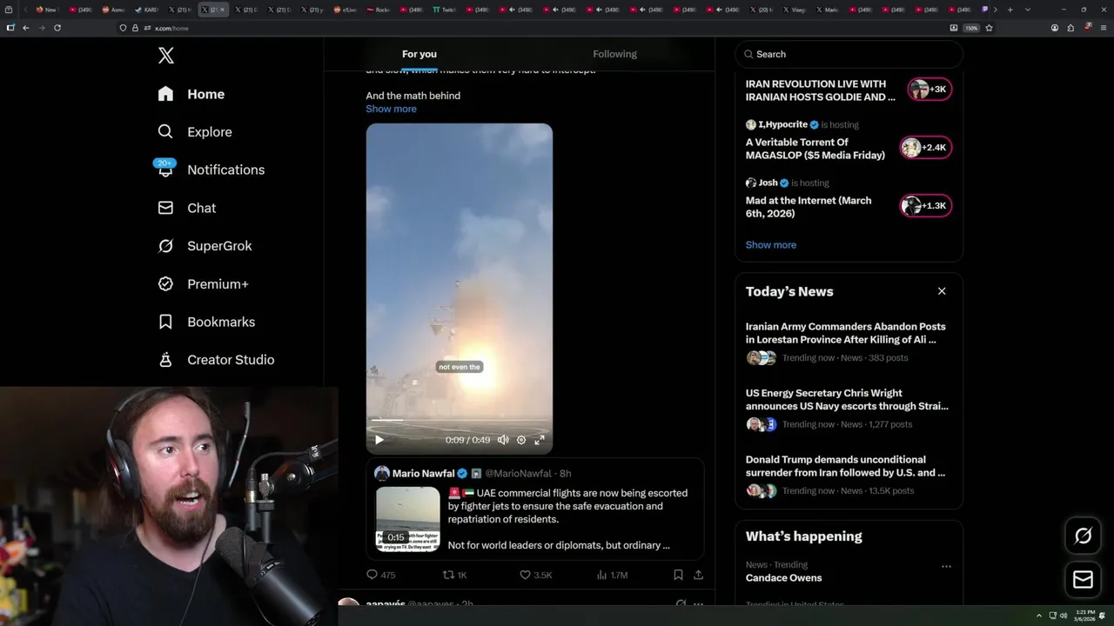Open Bookmarks in sidebar
Viewport: 1114px width, 626px height.
pos(207,322)
